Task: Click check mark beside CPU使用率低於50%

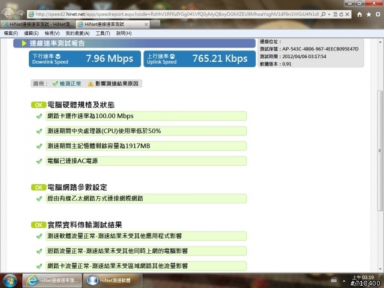Action: [39, 131]
